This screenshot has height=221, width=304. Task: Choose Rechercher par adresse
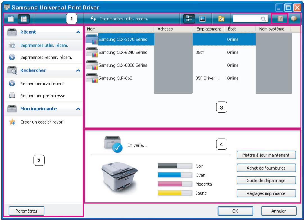click(43, 96)
